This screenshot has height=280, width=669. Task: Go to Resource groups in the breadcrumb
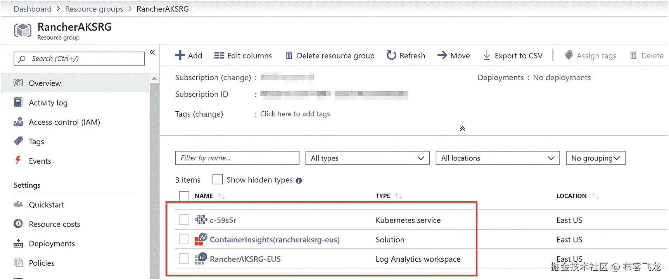tap(94, 9)
